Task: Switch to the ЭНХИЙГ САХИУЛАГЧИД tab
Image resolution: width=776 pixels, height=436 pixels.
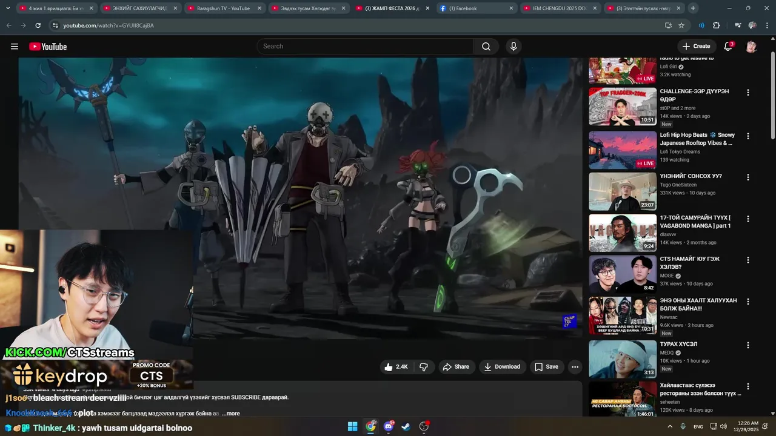Action: (x=138, y=8)
